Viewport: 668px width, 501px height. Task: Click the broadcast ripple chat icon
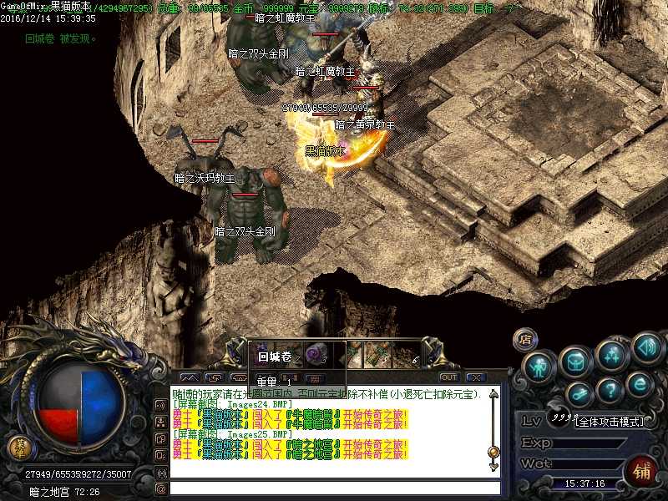161,472
